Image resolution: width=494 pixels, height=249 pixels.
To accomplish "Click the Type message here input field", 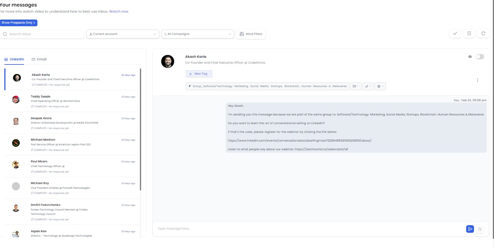I will tap(242, 228).
